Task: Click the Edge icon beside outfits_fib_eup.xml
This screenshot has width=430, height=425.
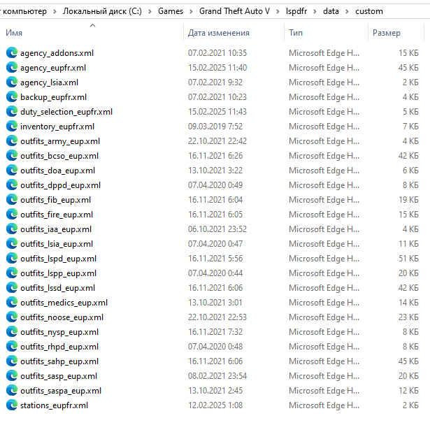Action: click(12, 200)
